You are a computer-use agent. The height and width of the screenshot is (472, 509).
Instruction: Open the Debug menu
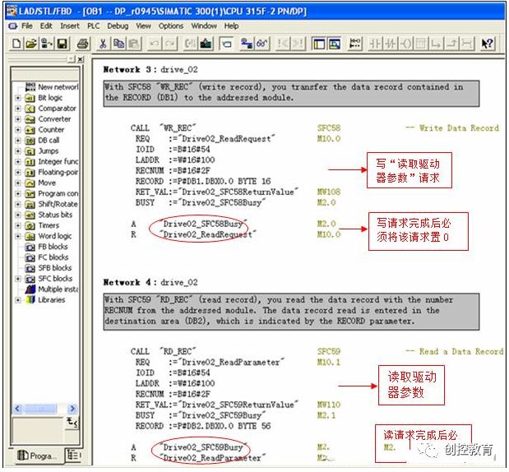click(x=118, y=26)
